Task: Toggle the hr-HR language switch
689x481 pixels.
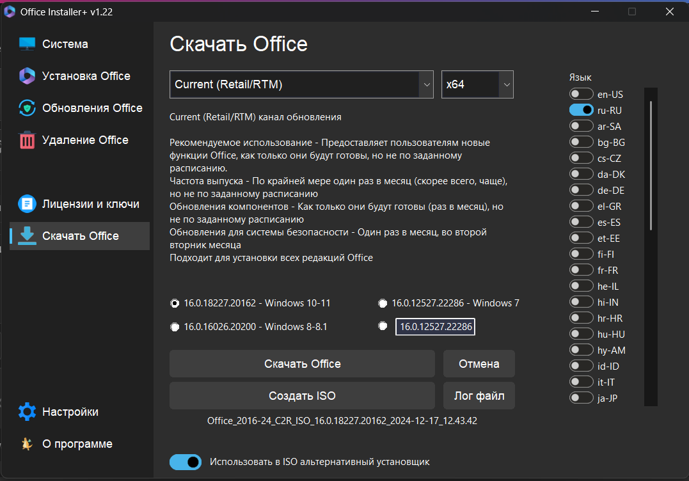Action: coord(582,318)
